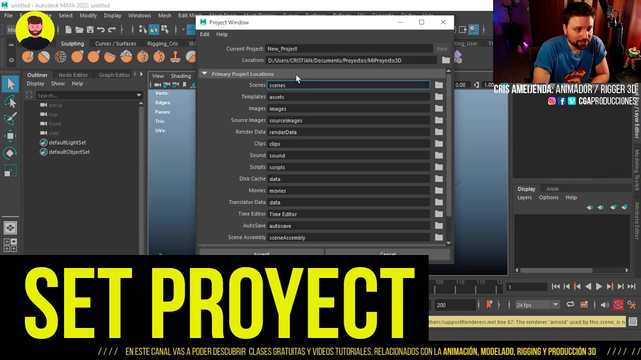The width and height of the screenshot is (641, 360).
Task: Click the Undo arrow icon
Action: click(x=101, y=29)
